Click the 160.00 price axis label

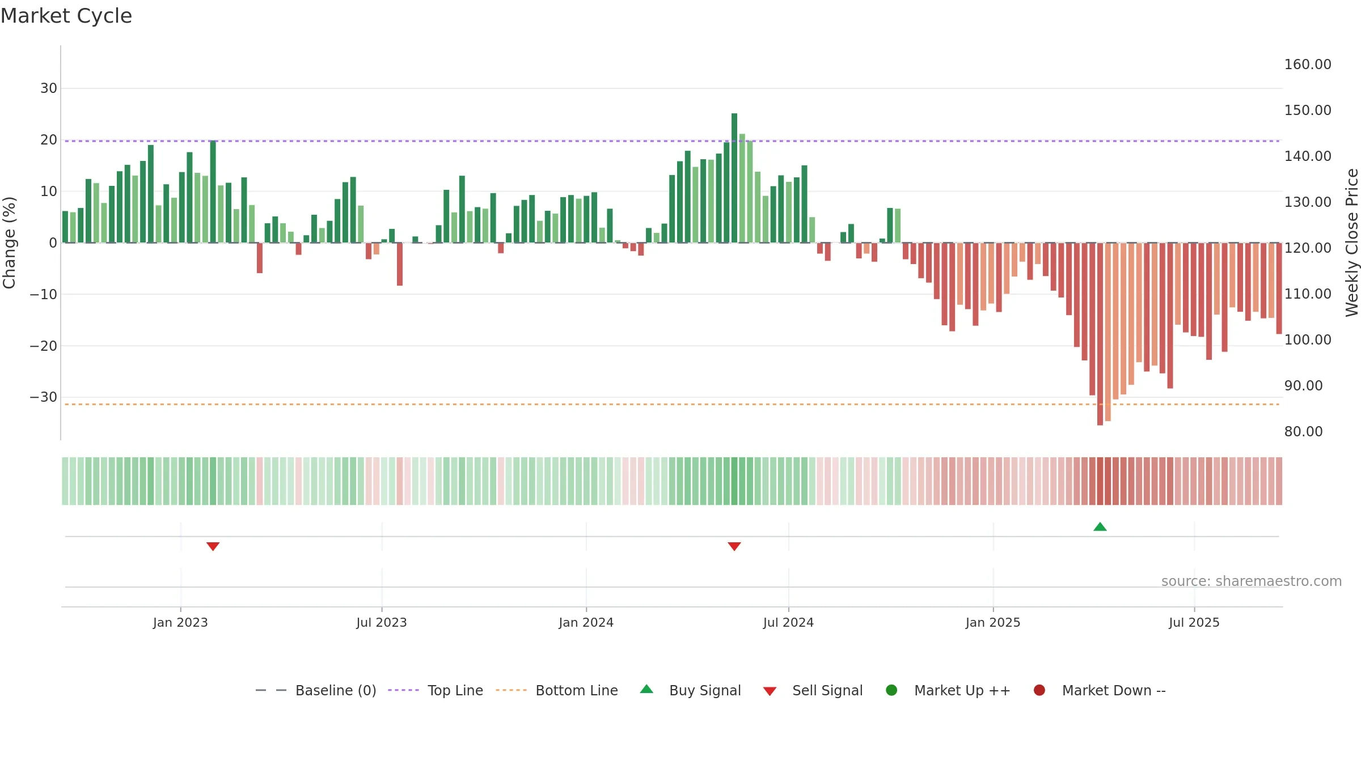coord(1308,64)
